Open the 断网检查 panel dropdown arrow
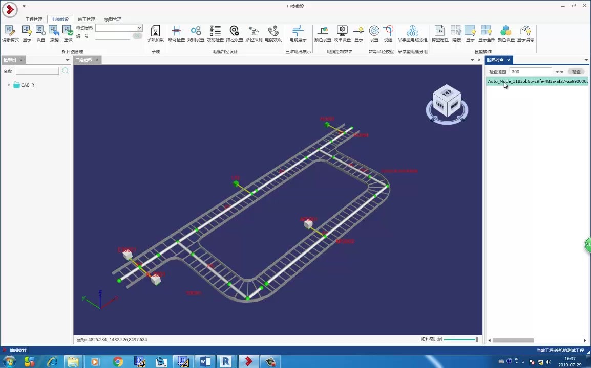Image resolution: width=591 pixels, height=368 pixels. [586, 60]
